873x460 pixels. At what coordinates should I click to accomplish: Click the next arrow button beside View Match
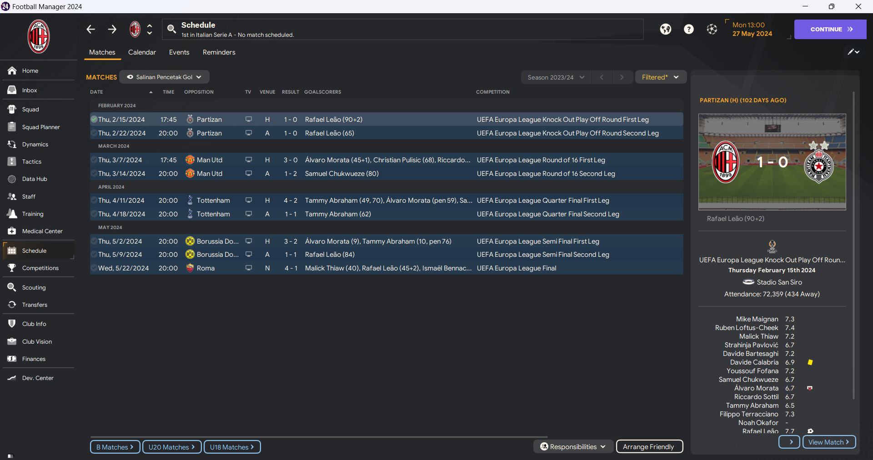click(x=789, y=442)
